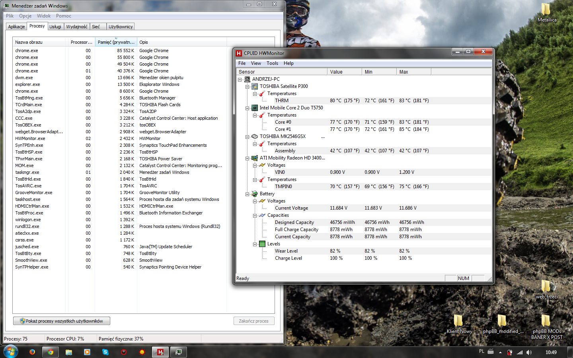Open HWMonitor Tools menu
Image resolution: width=573 pixels, height=358 pixels.
point(272,63)
